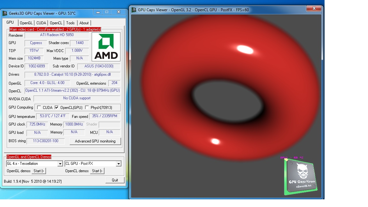Start the OpenGL demos
368x207 pixels.
(x=39, y=171)
